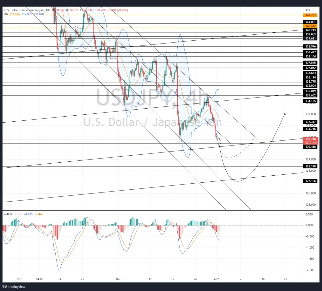Click the MACD value -0.675

[x=28, y=214]
